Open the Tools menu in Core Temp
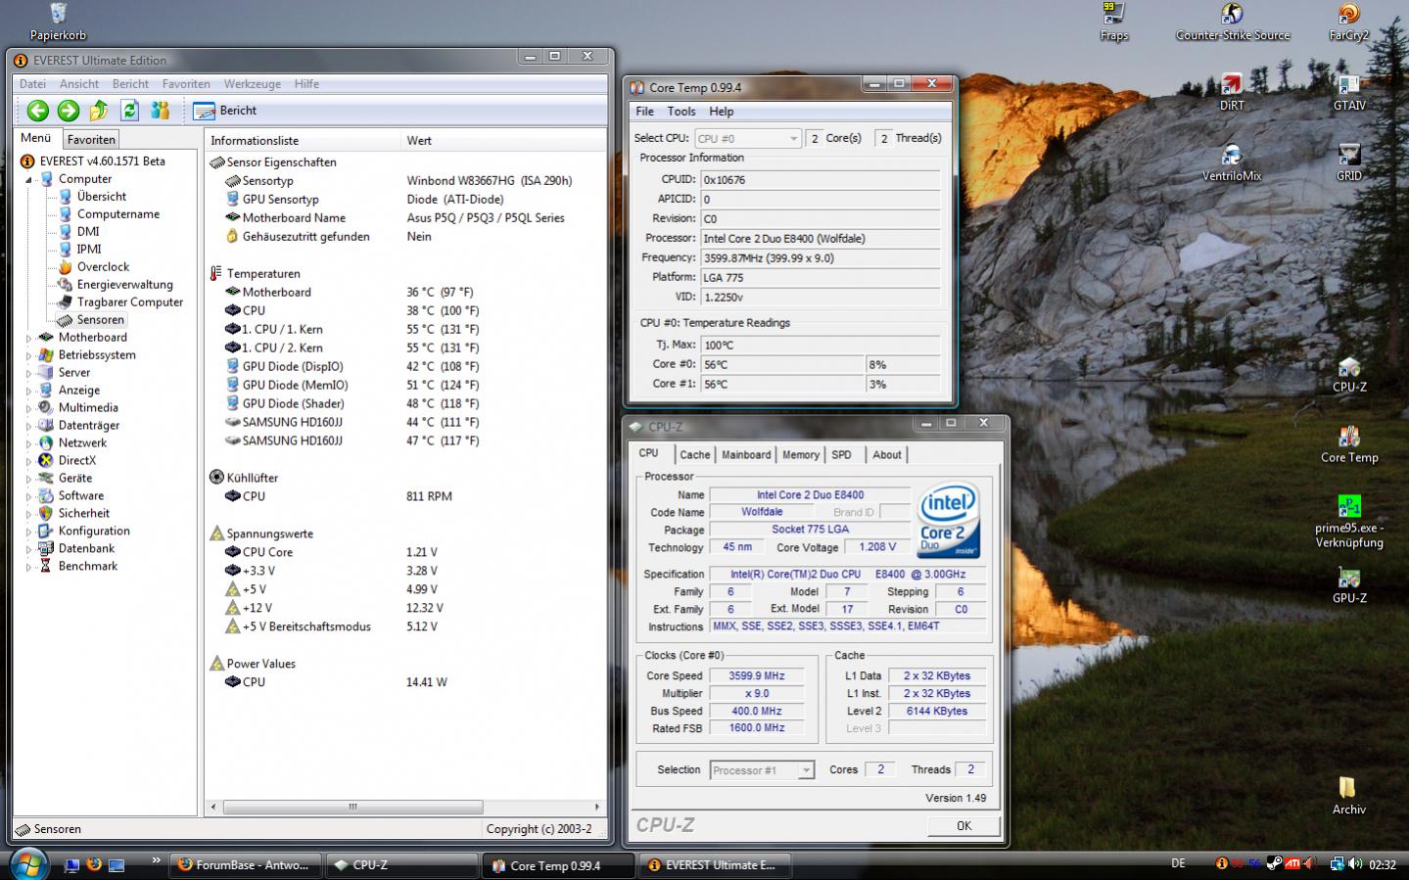The image size is (1409, 880). (x=681, y=112)
